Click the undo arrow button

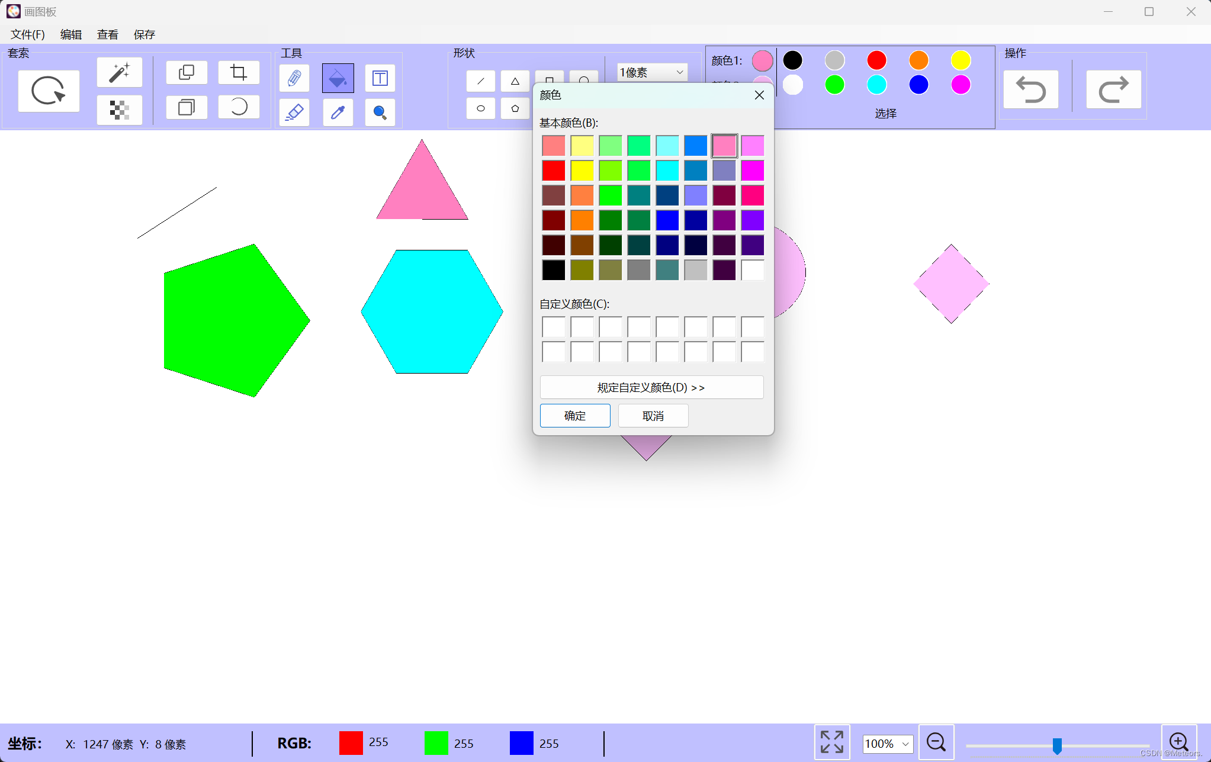tap(1030, 90)
